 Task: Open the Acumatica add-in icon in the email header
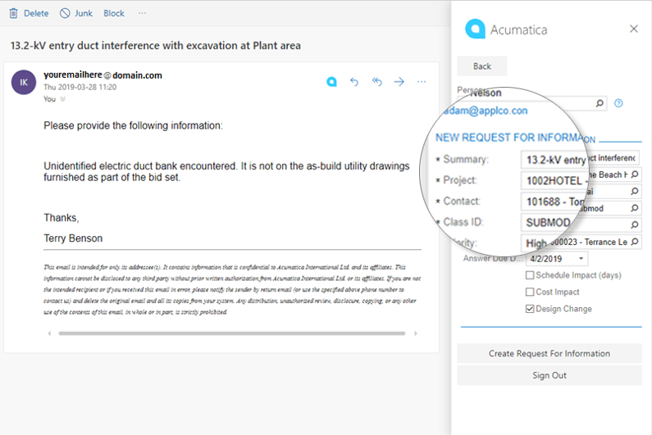(331, 82)
